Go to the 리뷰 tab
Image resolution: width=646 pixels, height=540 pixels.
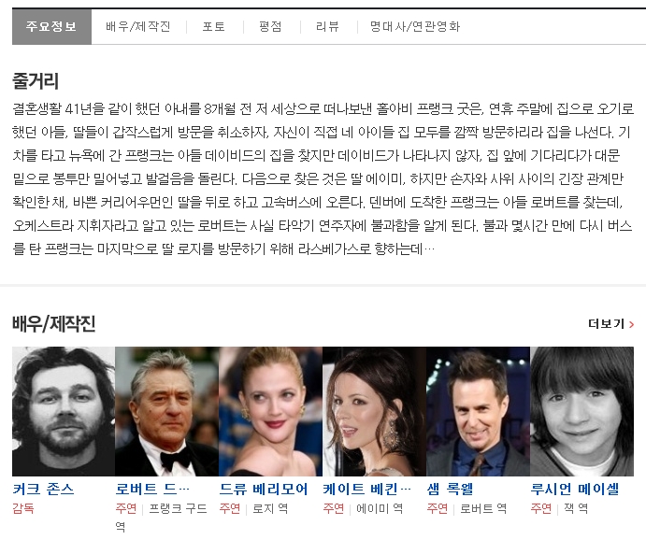point(327,27)
